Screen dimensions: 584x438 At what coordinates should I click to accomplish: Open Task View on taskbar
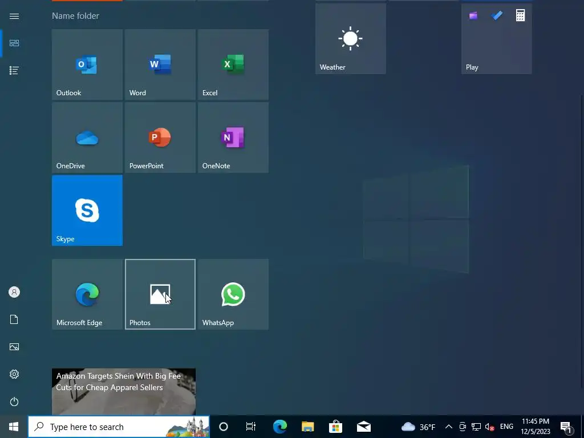251,427
